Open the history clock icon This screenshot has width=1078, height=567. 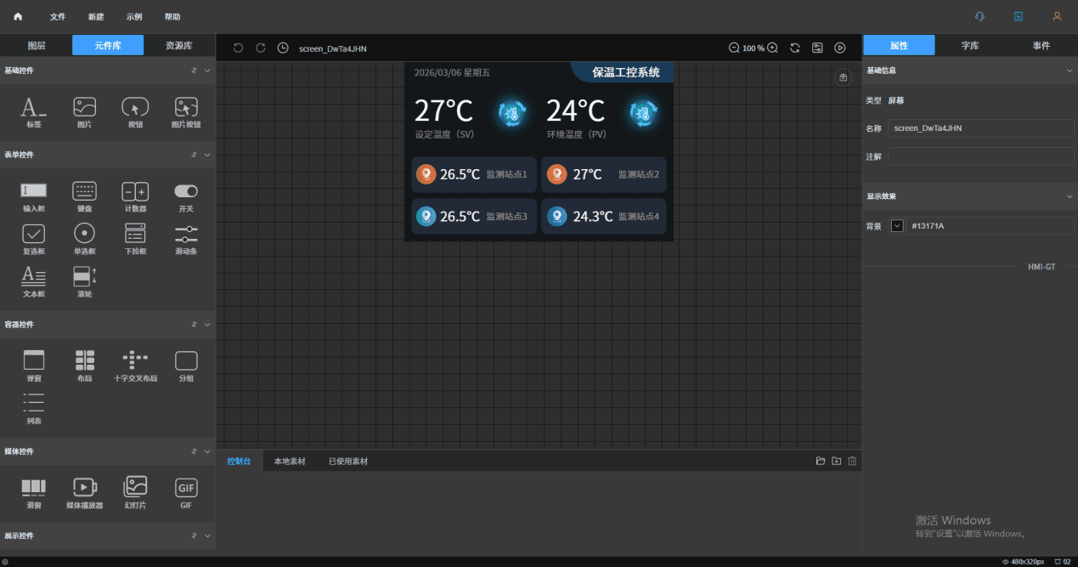click(x=283, y=48)
